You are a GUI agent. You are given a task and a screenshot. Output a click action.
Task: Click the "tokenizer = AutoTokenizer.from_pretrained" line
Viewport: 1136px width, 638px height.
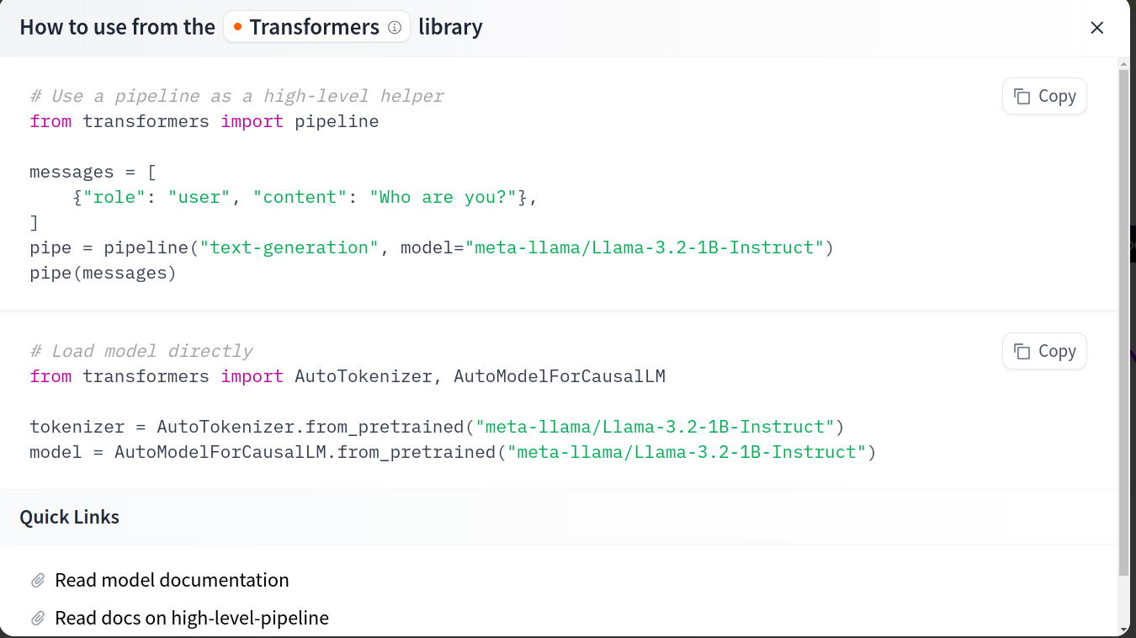(x=437, y=427)
